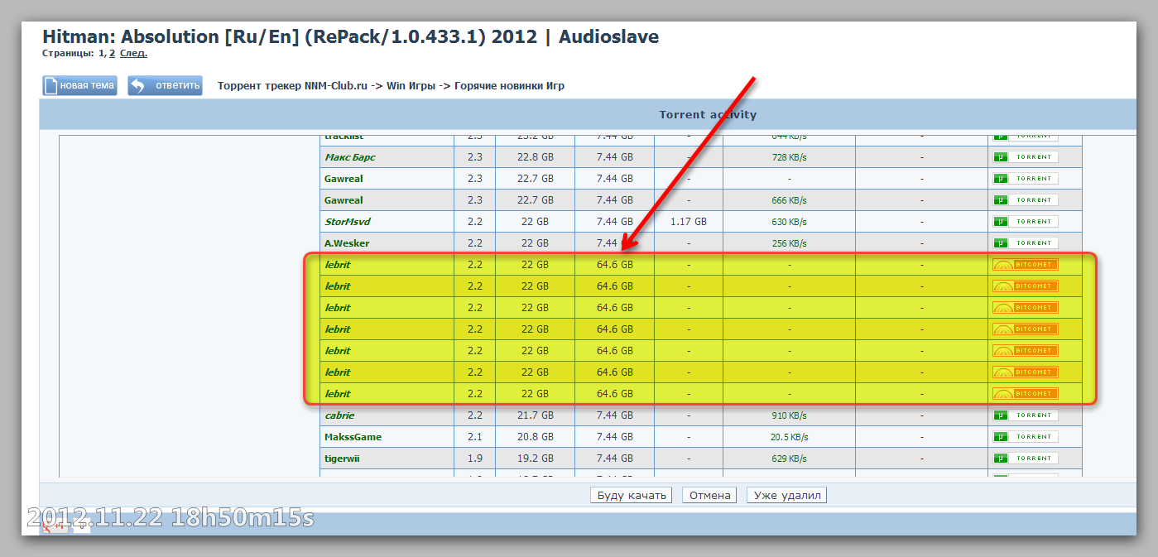Open the 'Win Игры' breadcrumb link

pyautogui.click(x=411, y=86)
